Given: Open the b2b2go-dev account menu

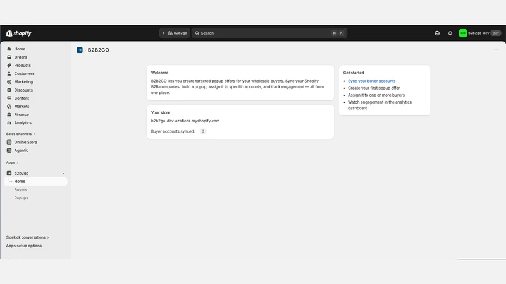Looking at the screenshot, I should click(x=480, y=33).
